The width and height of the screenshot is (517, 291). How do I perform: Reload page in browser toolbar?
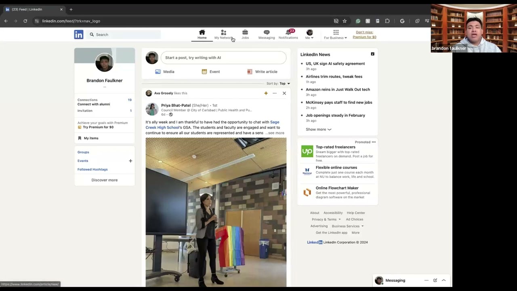point(25,21)
